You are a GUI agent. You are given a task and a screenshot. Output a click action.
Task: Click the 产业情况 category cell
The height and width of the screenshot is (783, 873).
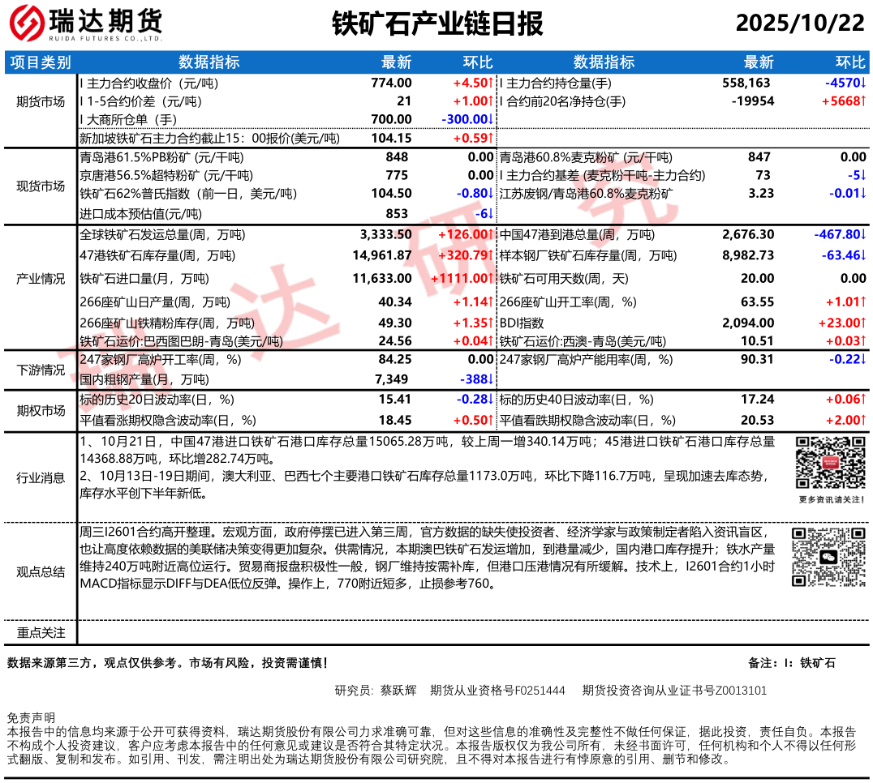click(41, 278)
